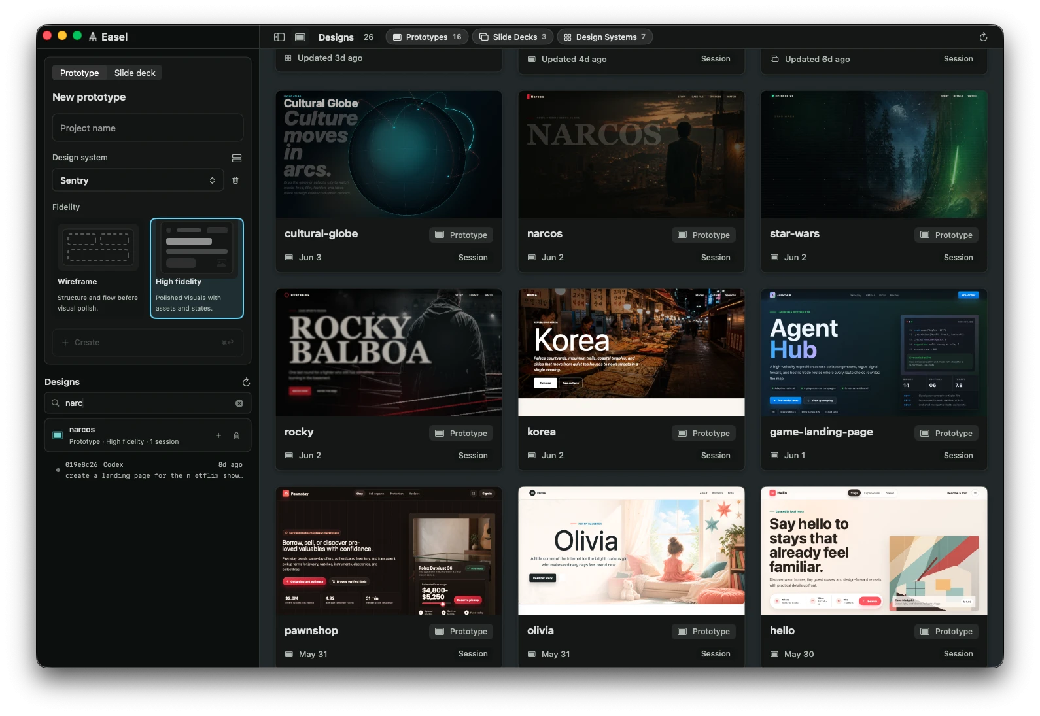Open the Designs 26 tab
1040x716 pixels.
[x=346, y=37]
